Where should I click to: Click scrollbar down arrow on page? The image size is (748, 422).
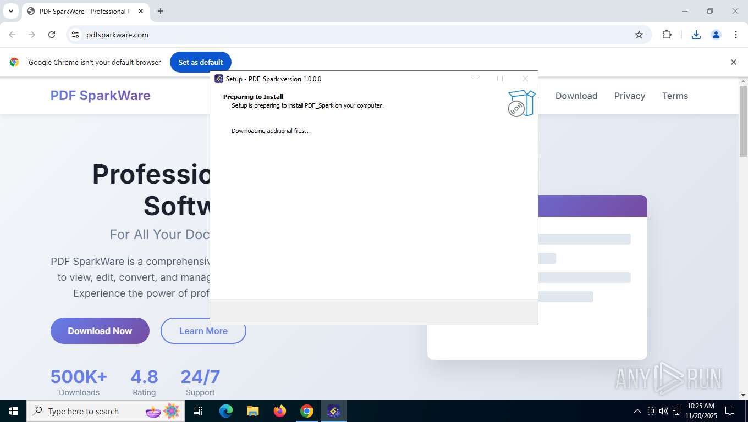click(x=743, y=395)
